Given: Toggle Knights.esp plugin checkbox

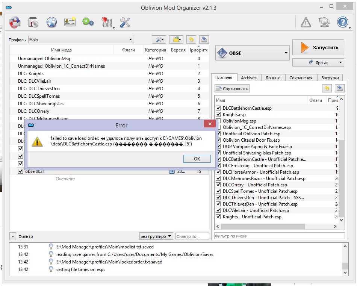Looking at the screenshot, I should 218,114.
